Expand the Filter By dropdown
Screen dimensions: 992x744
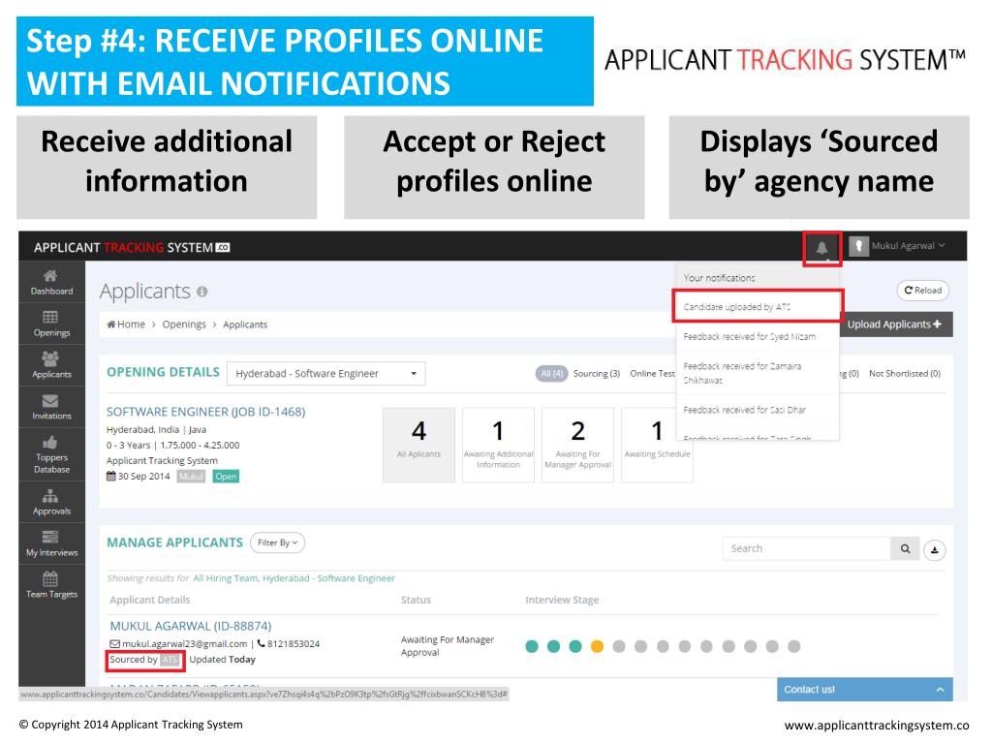click(277, 542)
